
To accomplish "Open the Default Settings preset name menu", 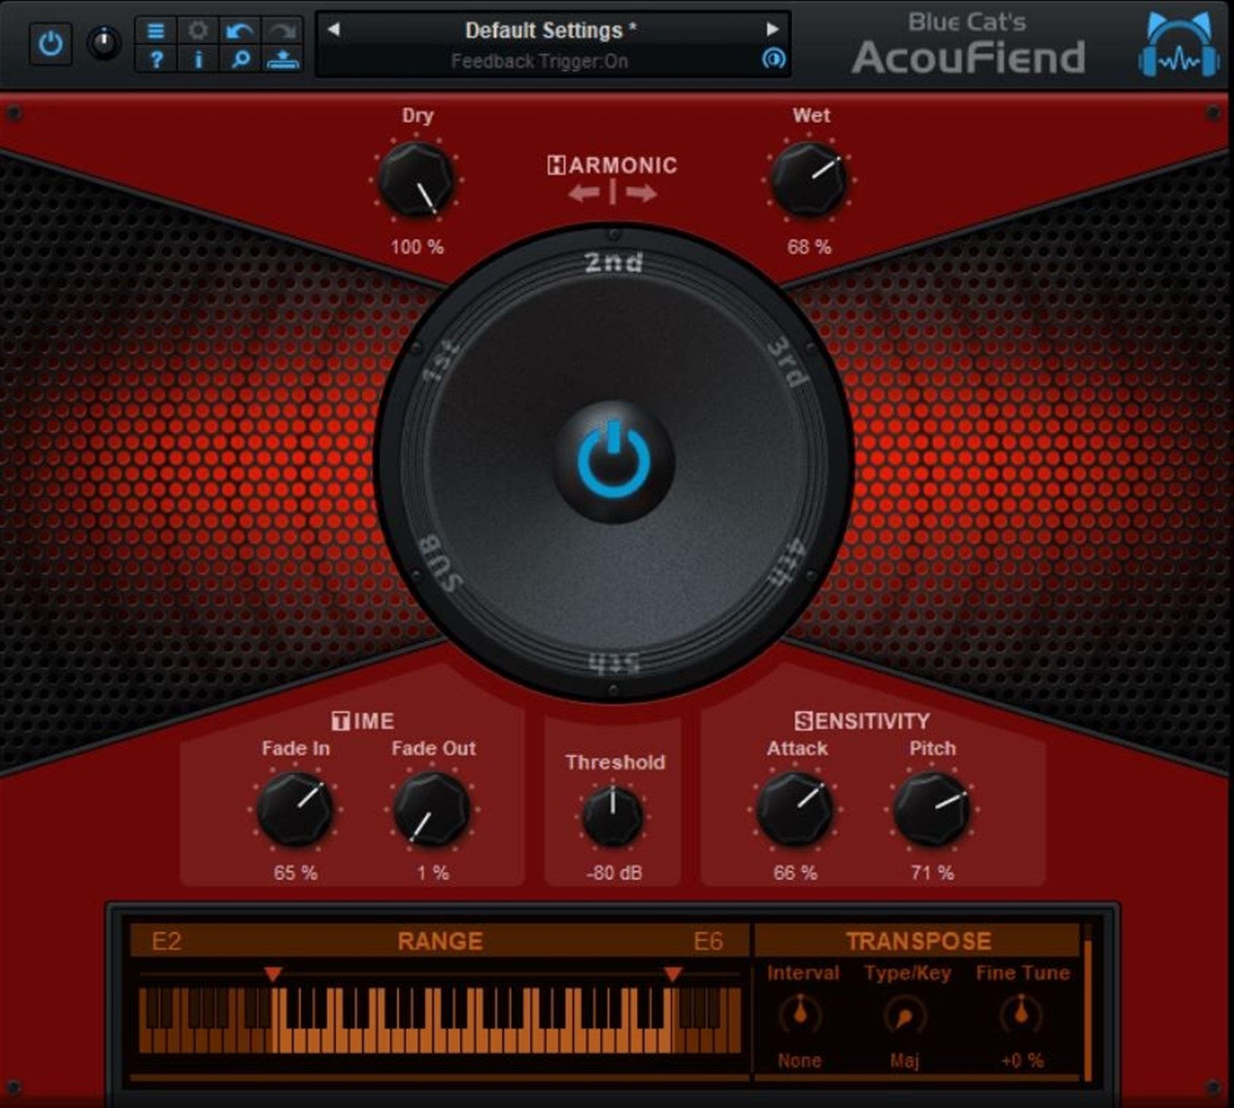I will click(x=550, y=30).
